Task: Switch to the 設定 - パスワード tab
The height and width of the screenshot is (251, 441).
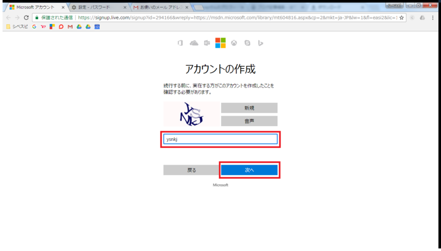Action: 99,7
